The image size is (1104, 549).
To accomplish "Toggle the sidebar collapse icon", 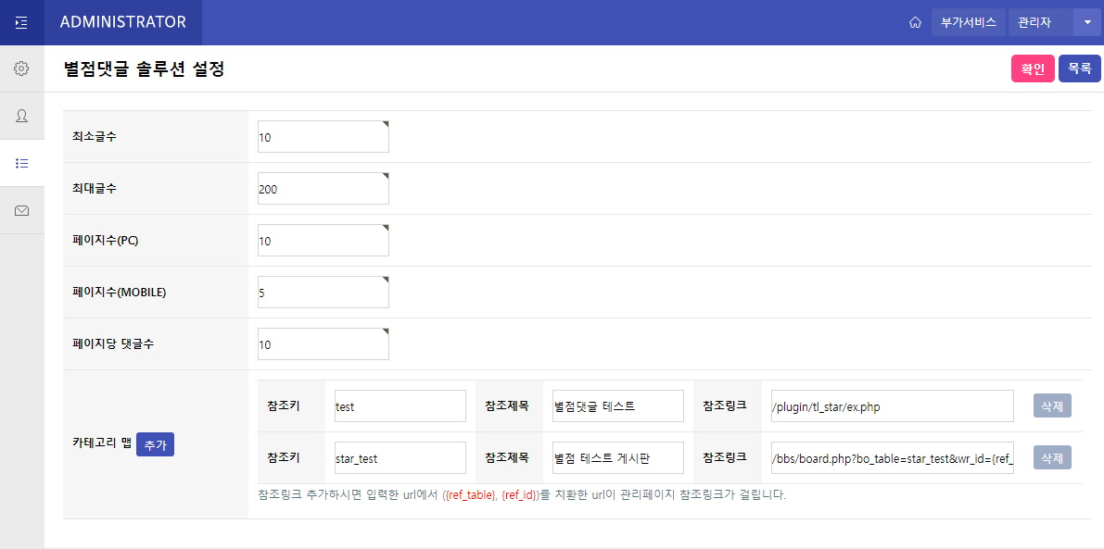I will (21, 22).
